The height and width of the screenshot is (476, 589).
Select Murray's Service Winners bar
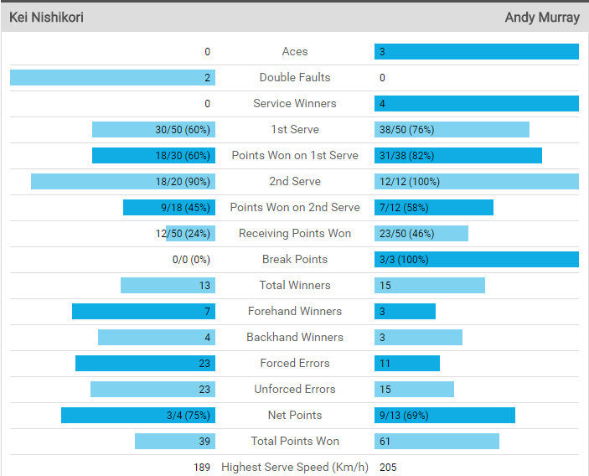click(476, 104)
